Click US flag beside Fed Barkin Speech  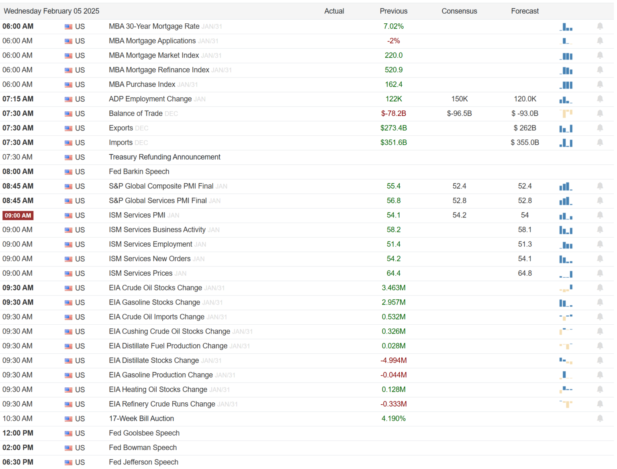tap(69, 172)
